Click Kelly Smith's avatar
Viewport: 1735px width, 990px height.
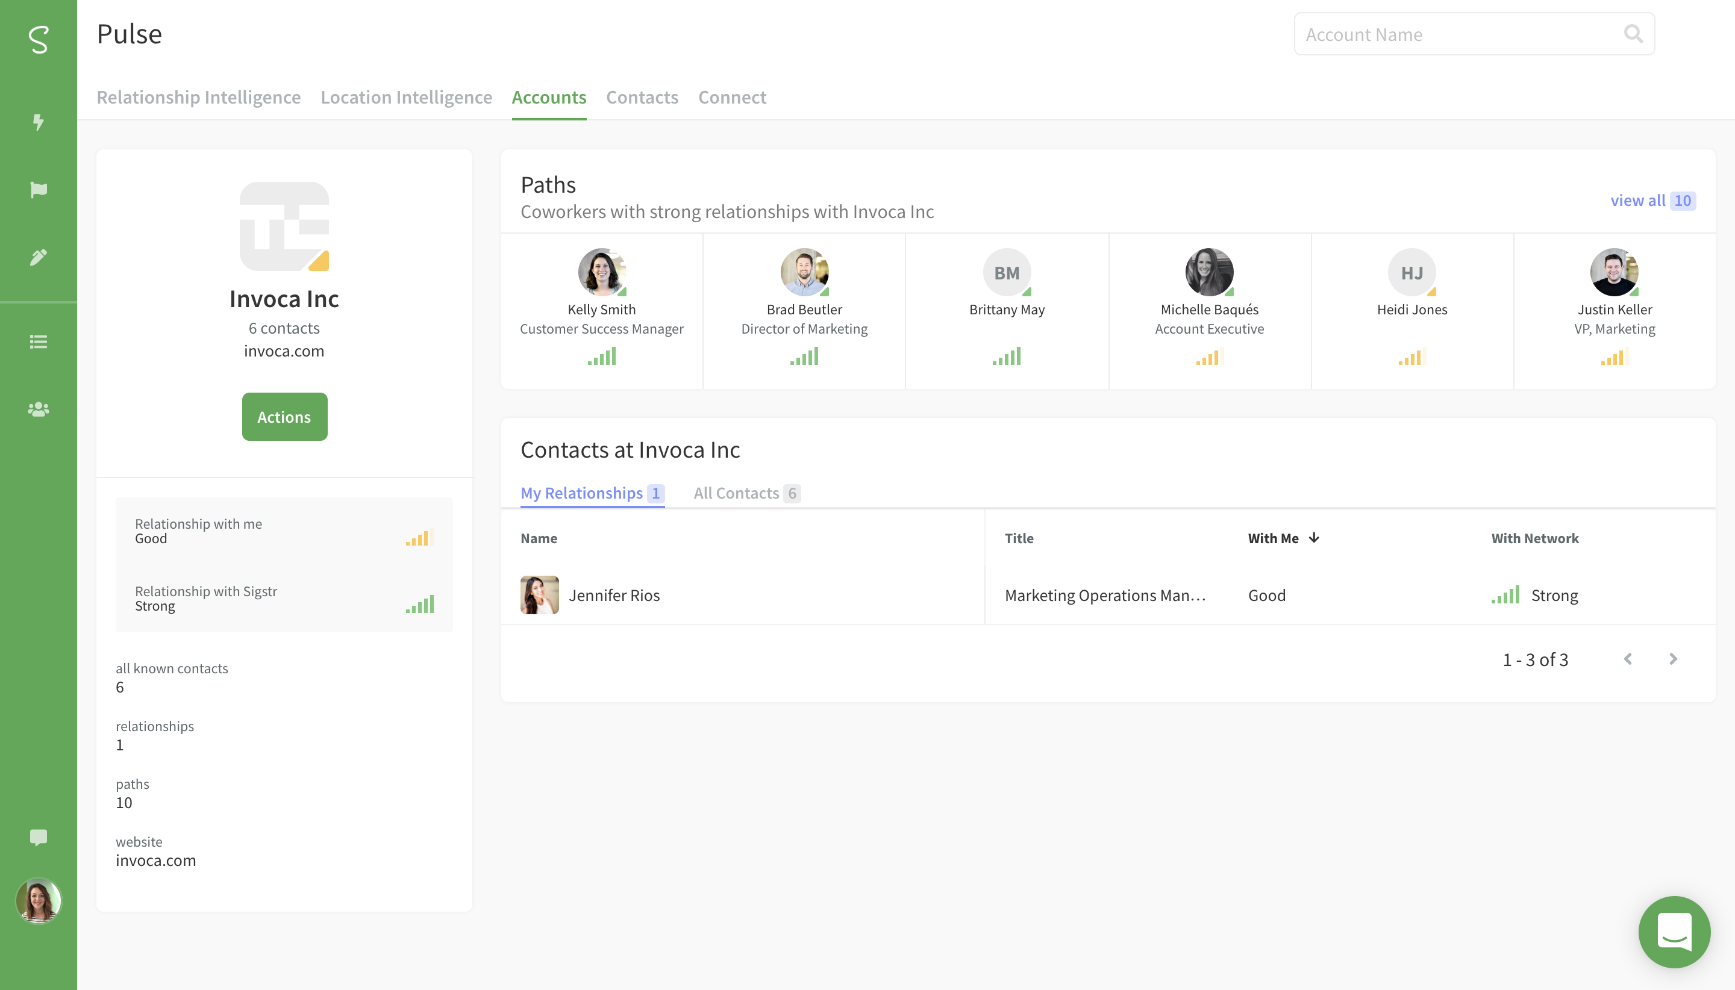pos(602,272)
